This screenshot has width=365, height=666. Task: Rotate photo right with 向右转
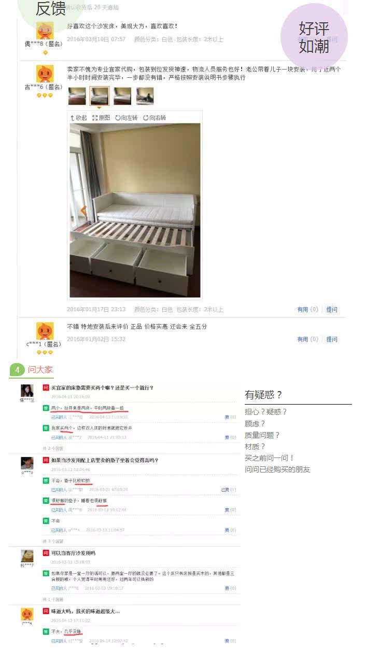155,118
